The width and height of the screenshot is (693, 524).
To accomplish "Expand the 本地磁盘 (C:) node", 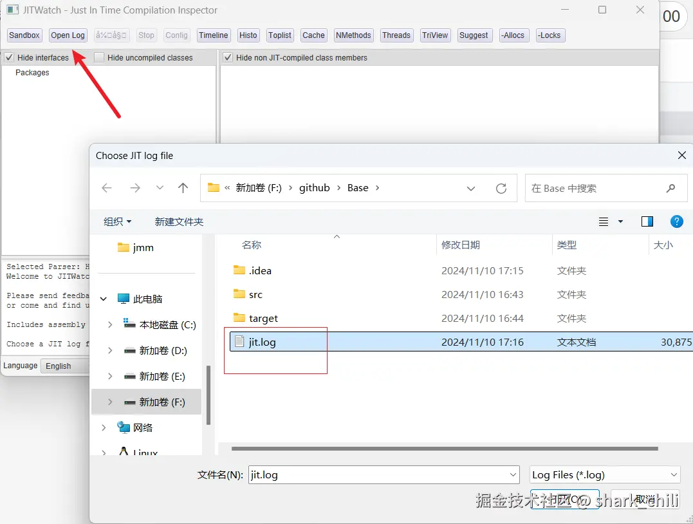I will coord(110,325).
